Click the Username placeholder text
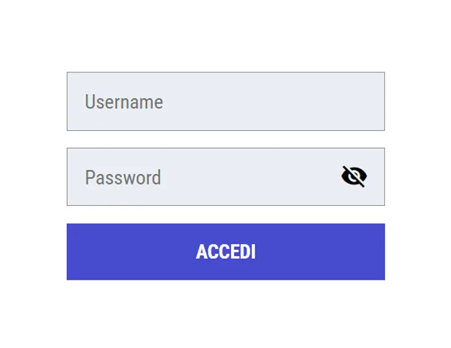The image size is (451, 348). (124, 102)
